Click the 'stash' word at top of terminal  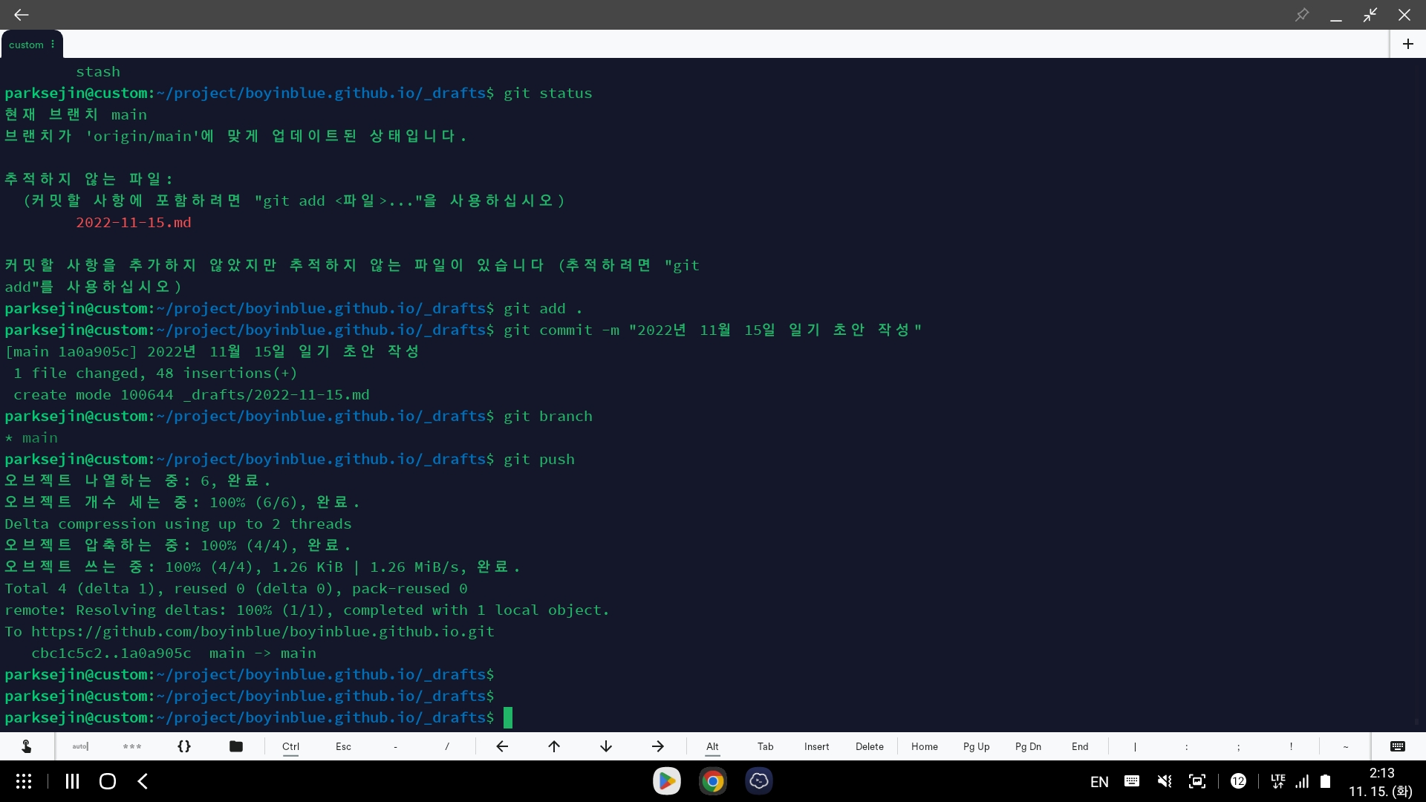click(x=98, y=72)
